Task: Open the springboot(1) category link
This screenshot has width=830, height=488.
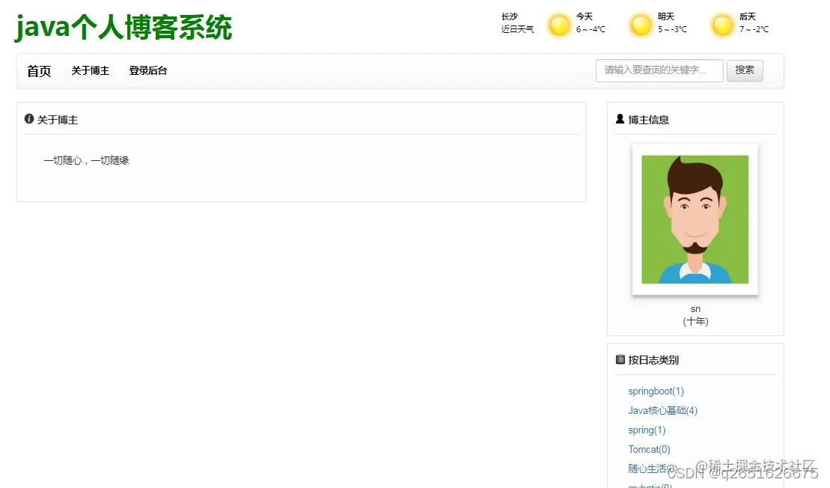Action: pyautogui.click(x=656, y=391)
